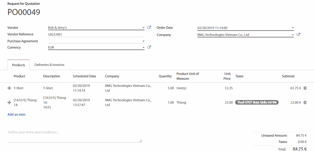Grab the Thùng 1A row drag handle

point(9,102)
